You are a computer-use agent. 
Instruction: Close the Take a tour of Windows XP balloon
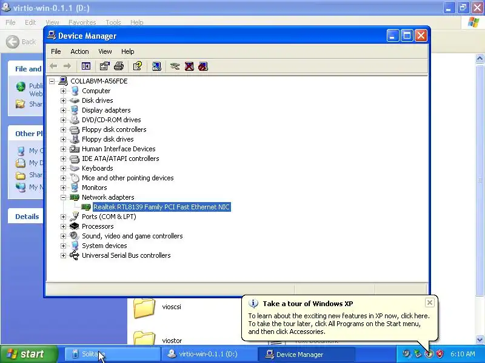430,302
